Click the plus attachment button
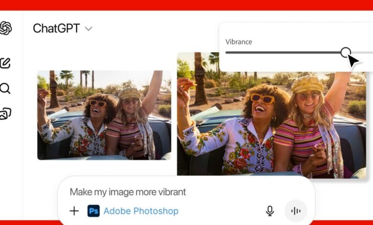This screenshot has width=373, height=225. tap(74, 211)
